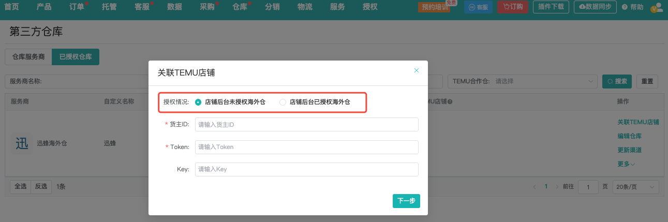Click the TEMU店铺 column help icon
Viewport: 668px width, 222px height.
click(450, 102)
